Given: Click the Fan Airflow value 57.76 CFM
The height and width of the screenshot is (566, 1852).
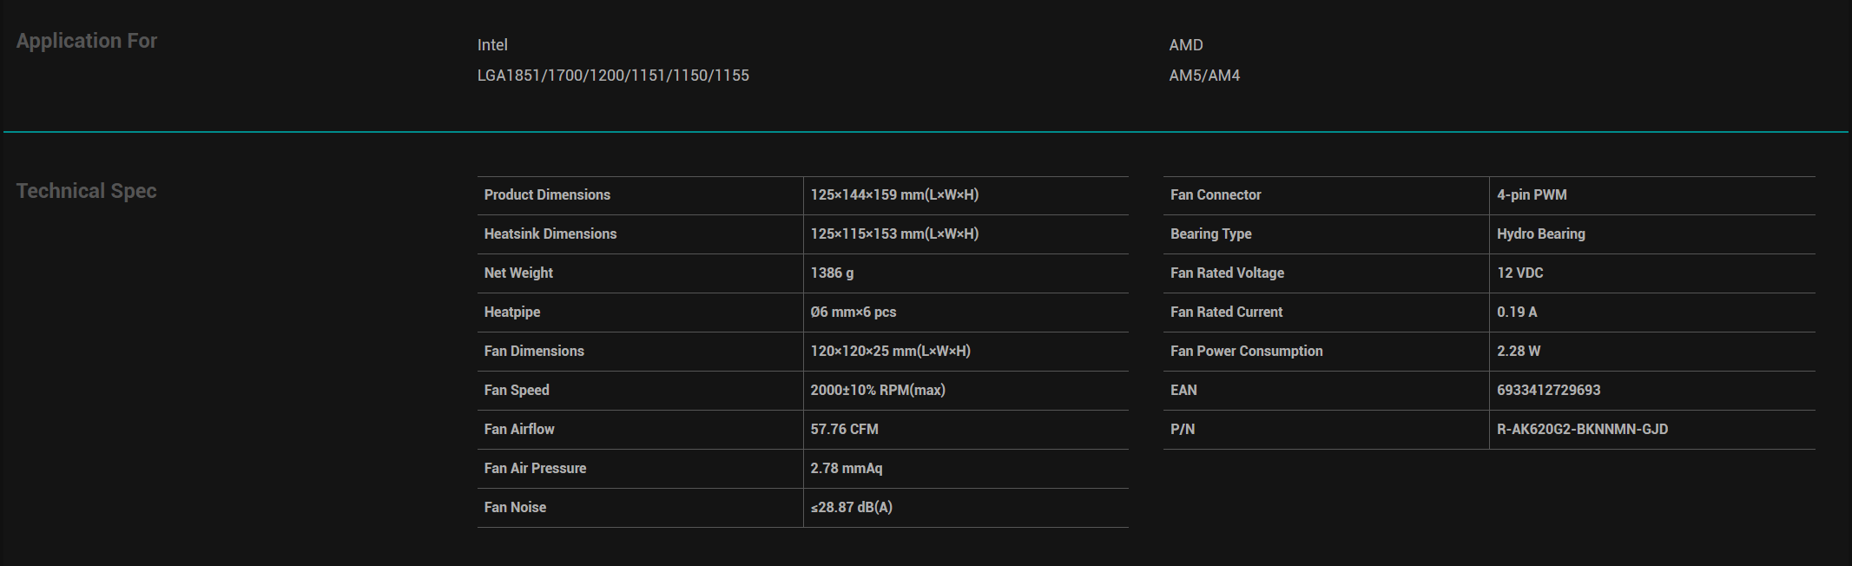Looking at the screenshot, I should click(x=845, y=430).
